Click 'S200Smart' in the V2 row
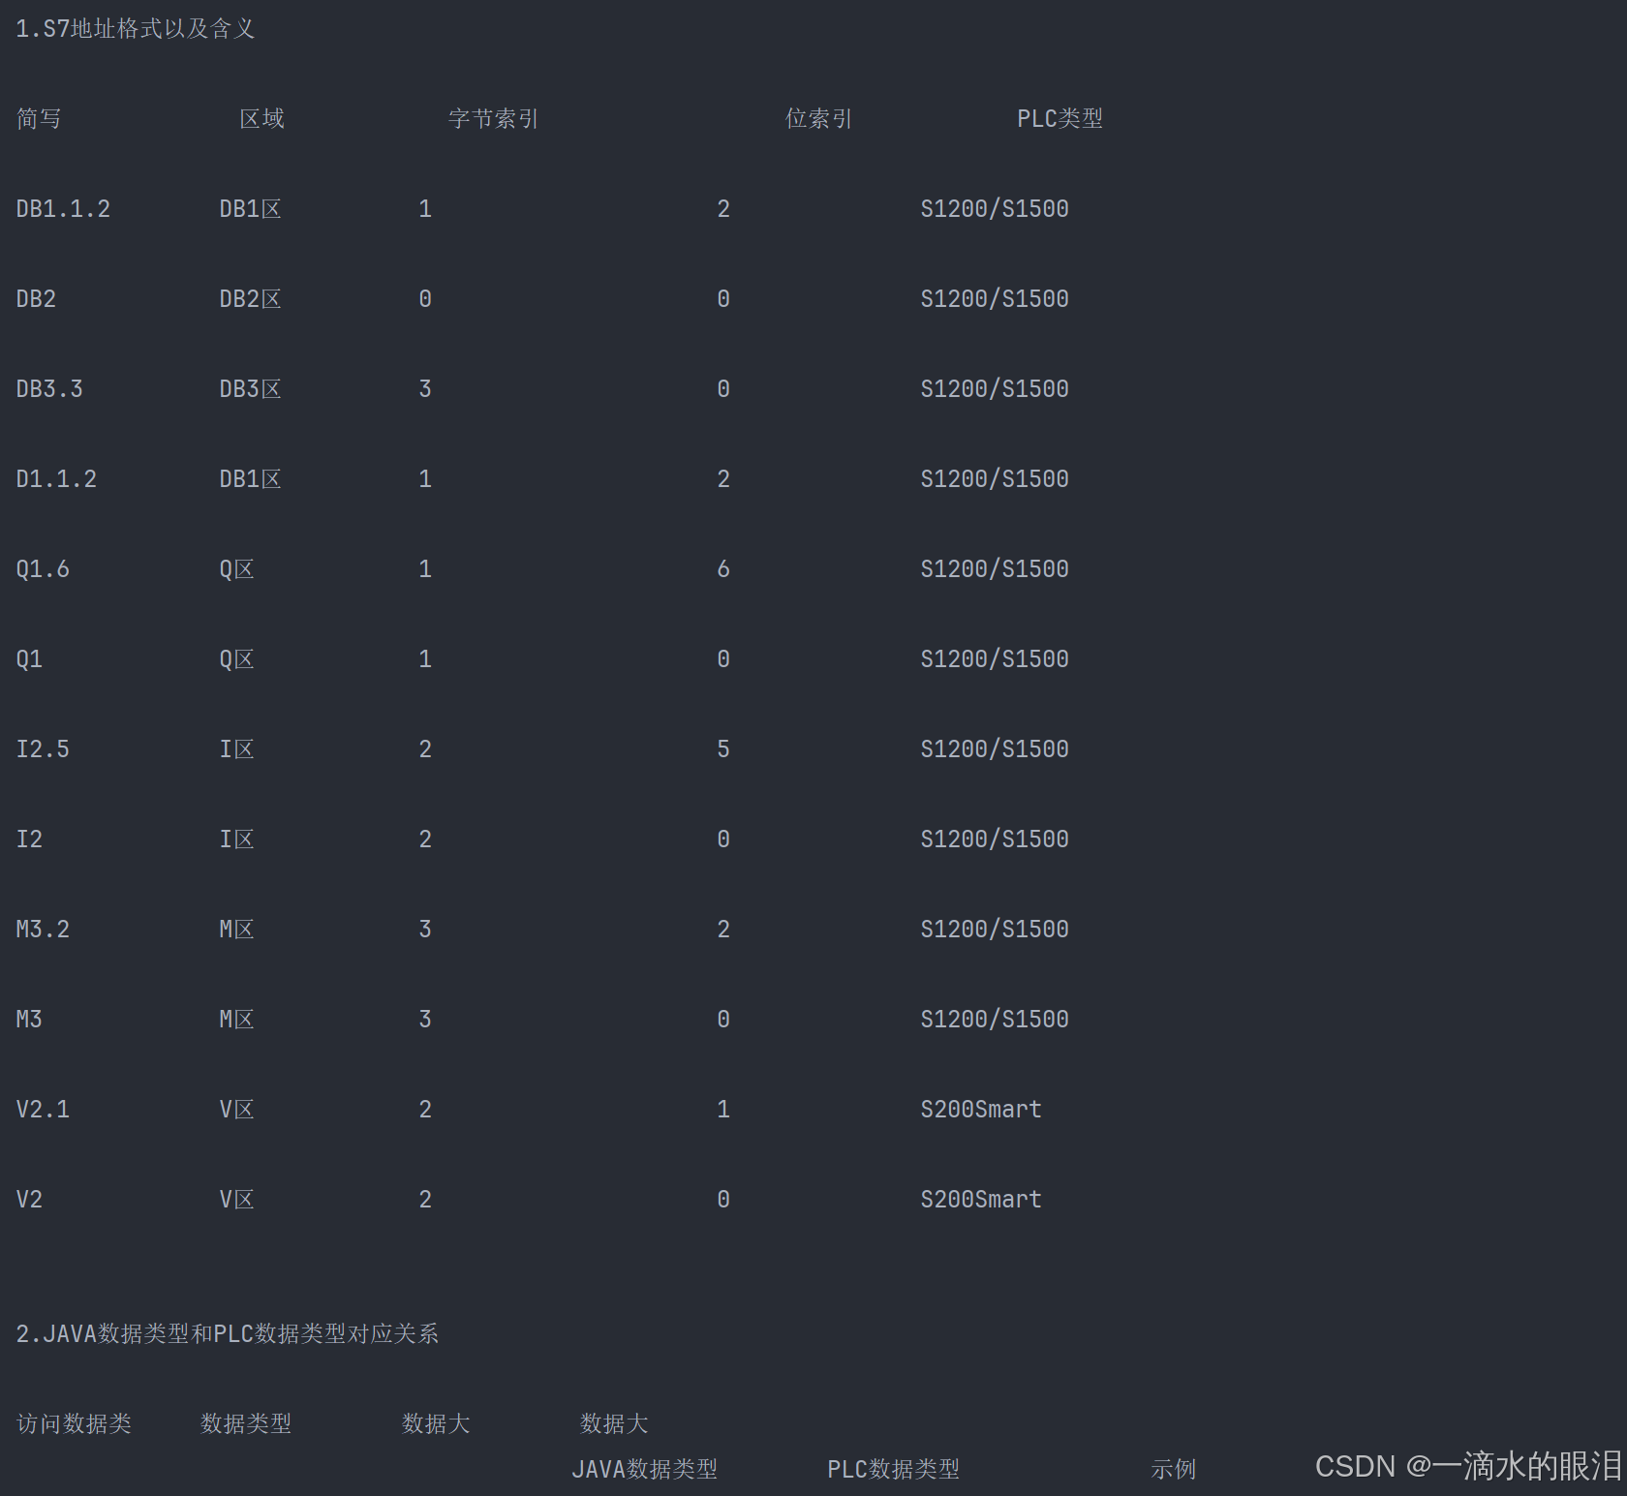This screenshot has width=1627, height=1496. (981, 1200)
